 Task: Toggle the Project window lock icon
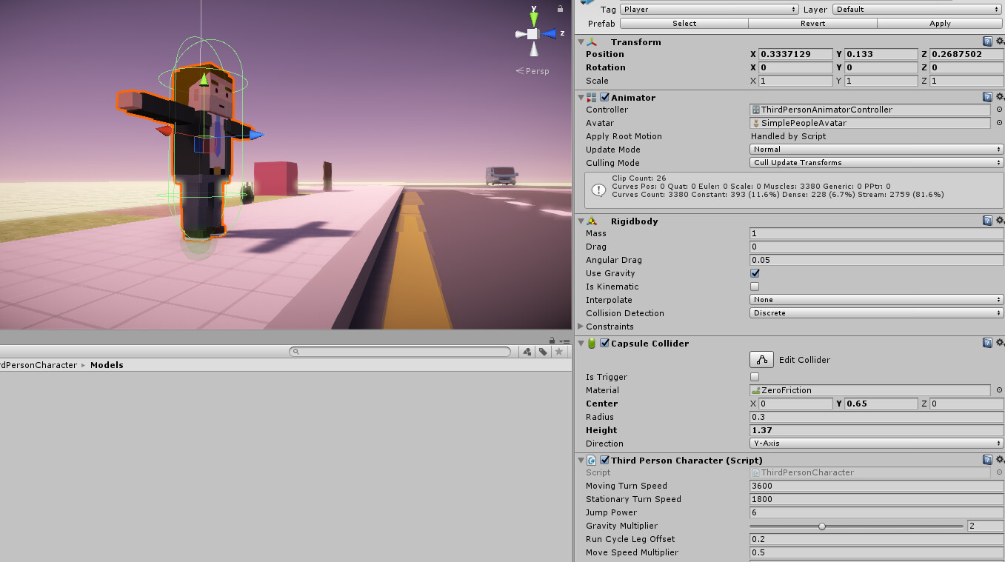(x=552, y=340)
